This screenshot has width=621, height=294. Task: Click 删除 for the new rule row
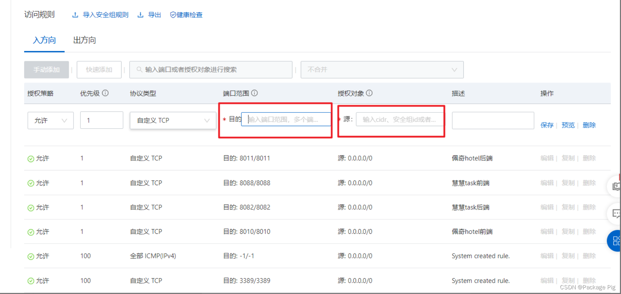pyautogui.click(x=589, y=125)
